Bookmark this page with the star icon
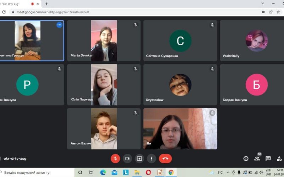The height and width of the screenshot is (177, 284). click(x=278, y=12)
